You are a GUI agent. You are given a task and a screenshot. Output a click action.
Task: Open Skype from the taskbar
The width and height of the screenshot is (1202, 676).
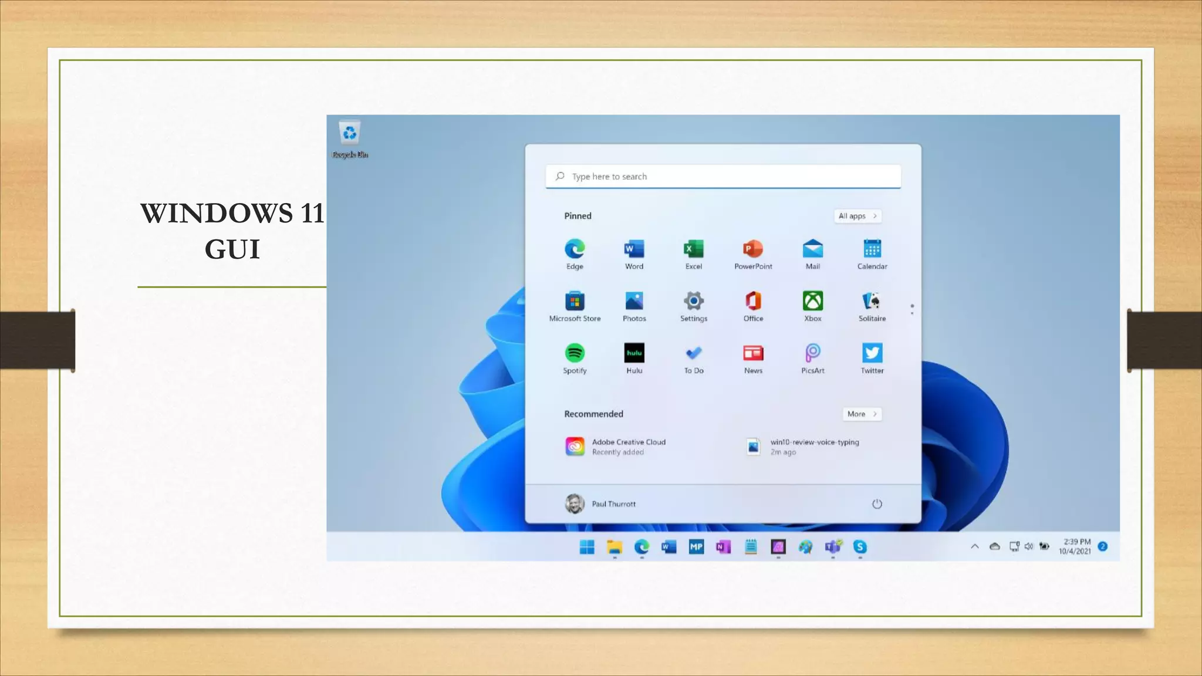click(x=860, y=547)
